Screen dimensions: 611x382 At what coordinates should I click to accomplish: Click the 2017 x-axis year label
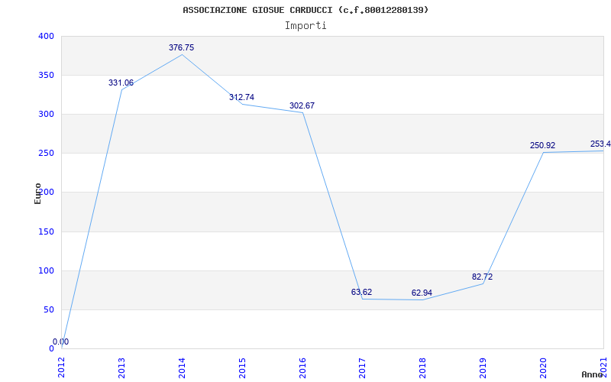[363, 368]
